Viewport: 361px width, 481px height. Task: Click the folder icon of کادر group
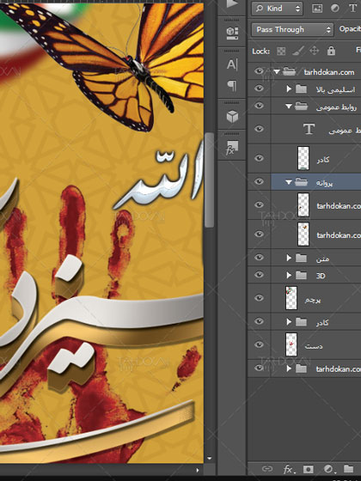click(x=301, y=322)
